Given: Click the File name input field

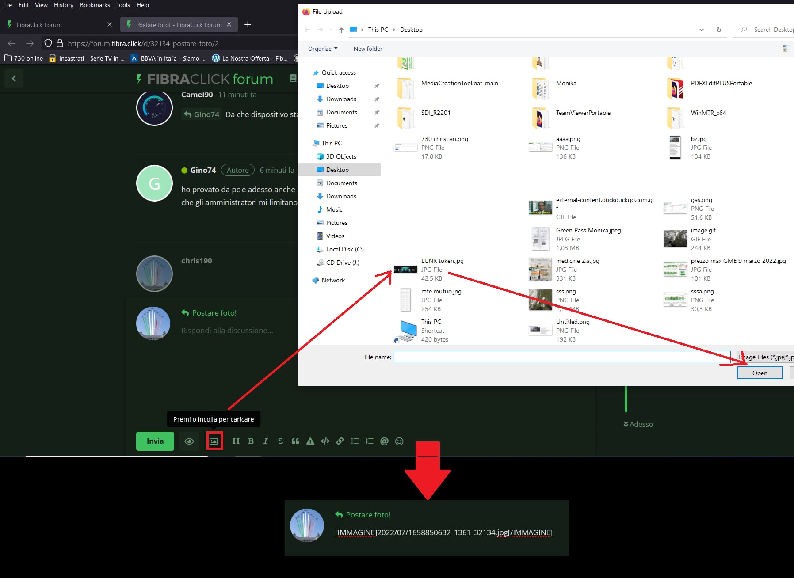Looking at the screenshot, I should tap(561, 357).
